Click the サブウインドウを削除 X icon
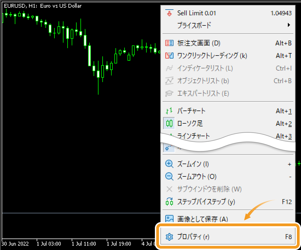Screen dimensions: 301x250 tap(169, 189)
